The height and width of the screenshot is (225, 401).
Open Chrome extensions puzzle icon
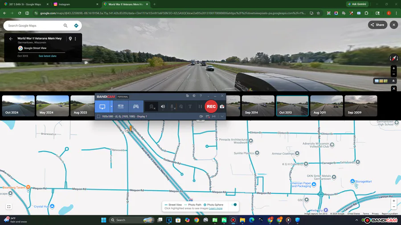[366, 13]
